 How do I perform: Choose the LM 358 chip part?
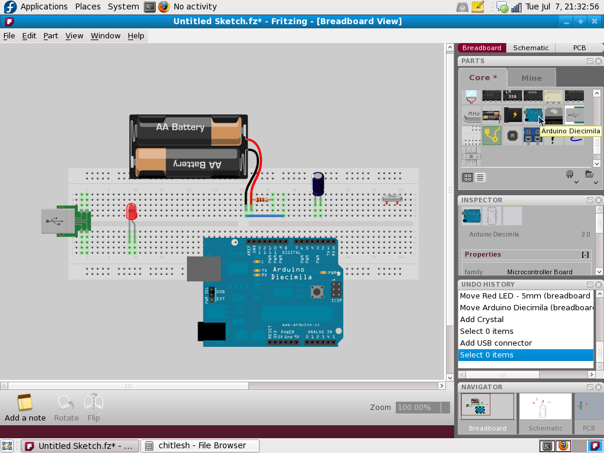[x=513, y=96]
